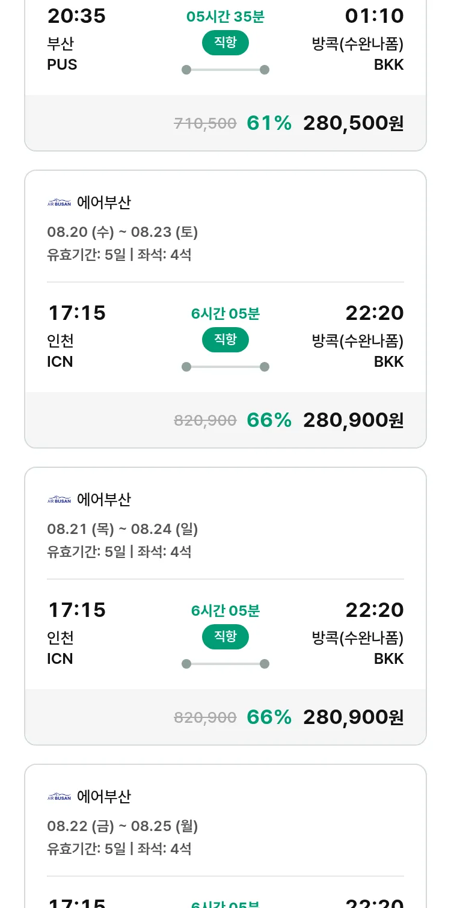Click Air Busan logo on 08.22 flight card

click(59, 797)
